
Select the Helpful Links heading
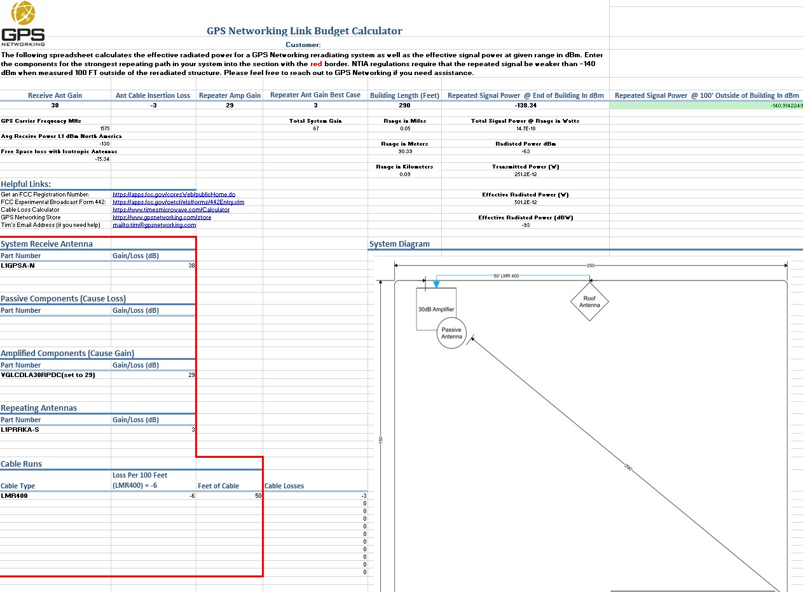(x=26, y=184)
